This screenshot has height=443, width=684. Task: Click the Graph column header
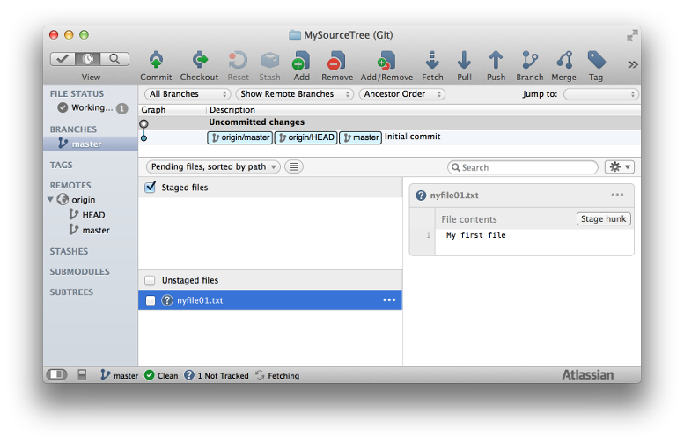pyautogui.click(x=172, y=109)
